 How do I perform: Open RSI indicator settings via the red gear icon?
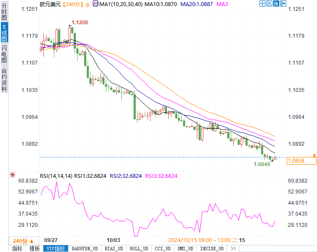click(x=12, y=175)
